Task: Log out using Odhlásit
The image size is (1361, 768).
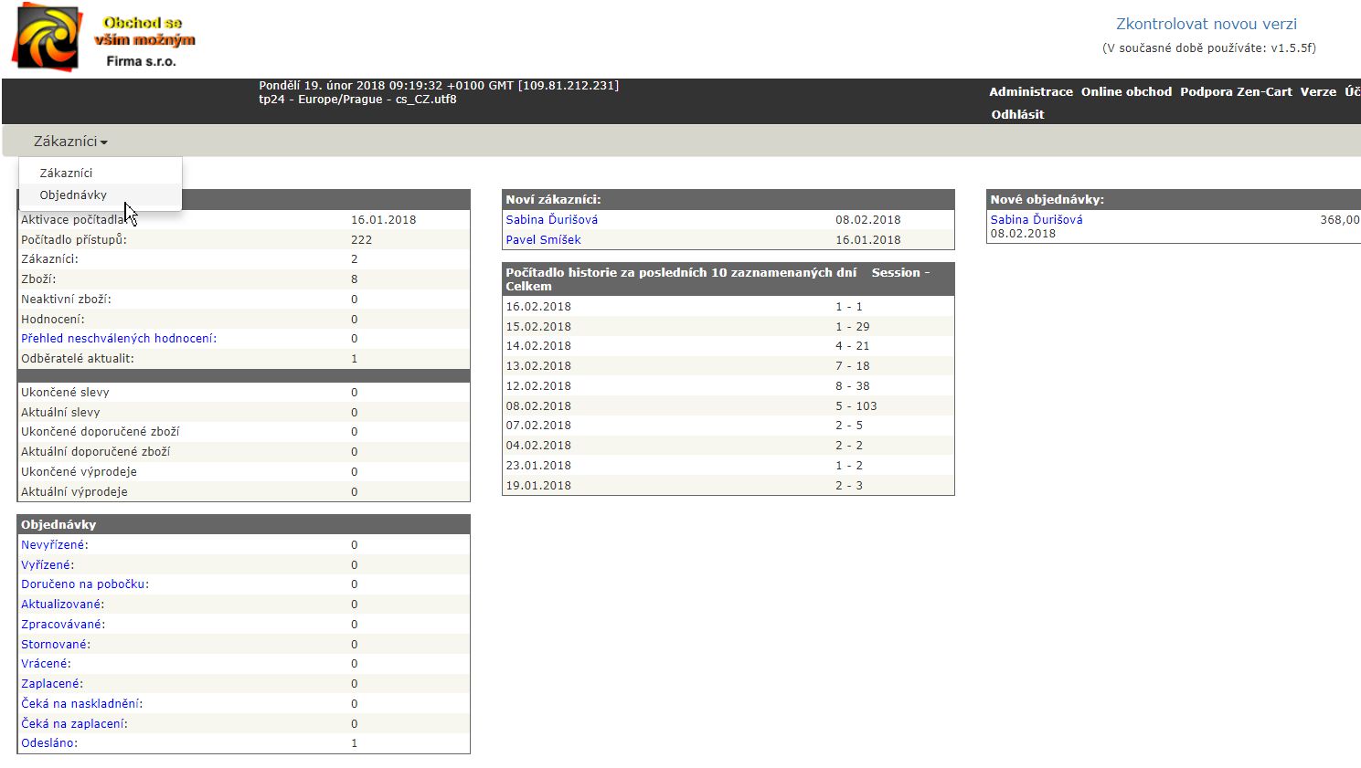Action: point(1017,114)
